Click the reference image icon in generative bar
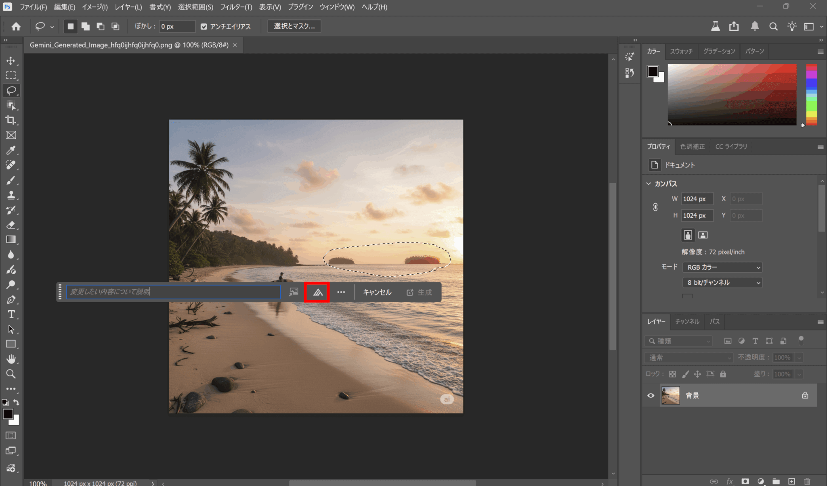Viewport: 827px width, 486px height. (294, 292)
